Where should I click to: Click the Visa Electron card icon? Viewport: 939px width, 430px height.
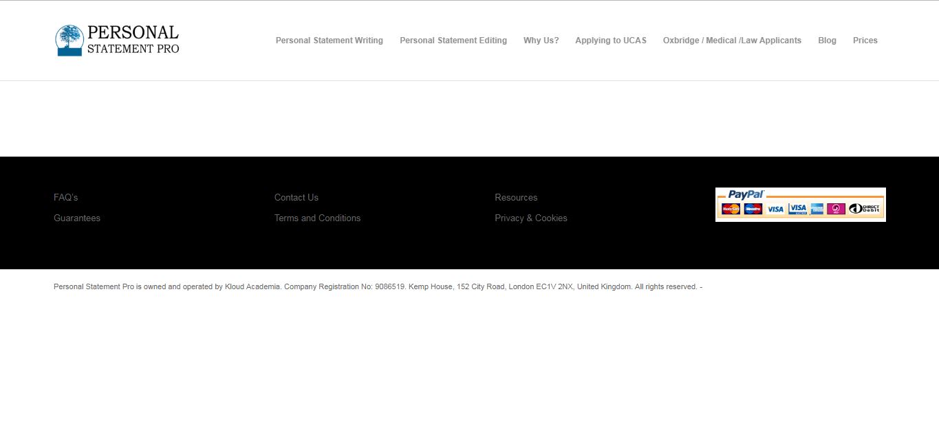tap(797, 209)
